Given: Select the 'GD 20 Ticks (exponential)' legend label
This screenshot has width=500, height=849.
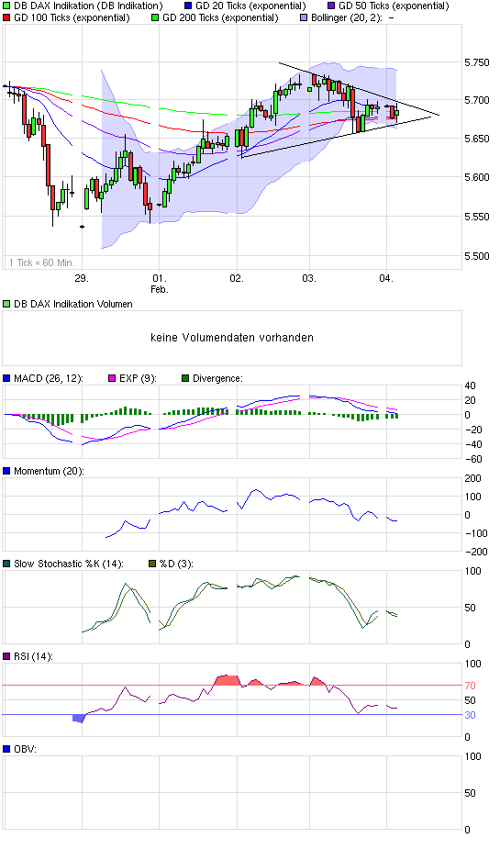Looking at the screenshot, I should pyautogui.click(x=250, y=6).
